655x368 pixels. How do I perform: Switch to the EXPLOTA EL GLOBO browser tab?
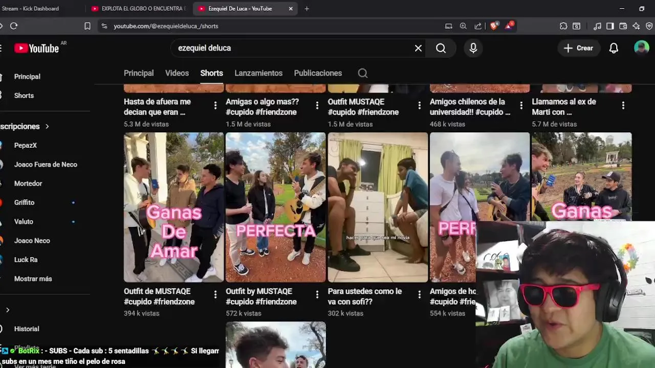[138, 9]
